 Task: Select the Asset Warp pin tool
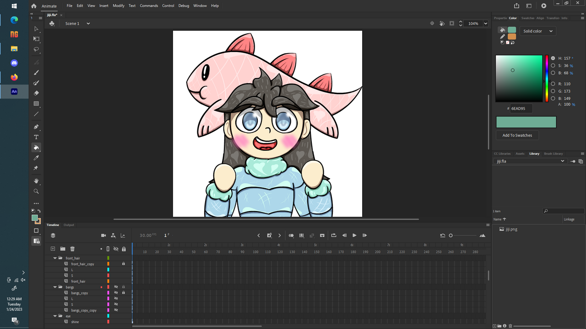pos(36,168)
